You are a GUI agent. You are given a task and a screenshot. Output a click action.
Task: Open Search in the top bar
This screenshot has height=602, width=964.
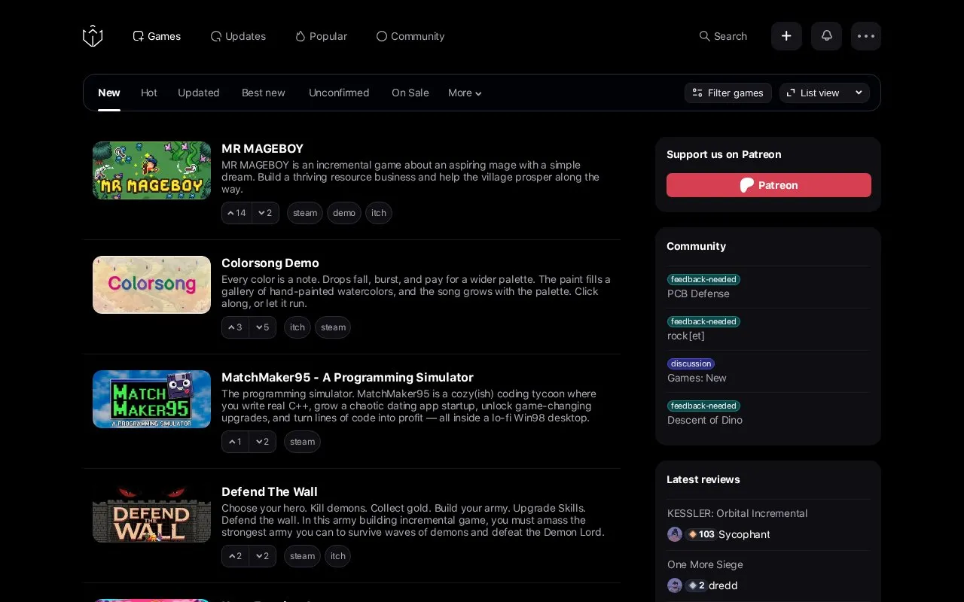tap(723, 36)
